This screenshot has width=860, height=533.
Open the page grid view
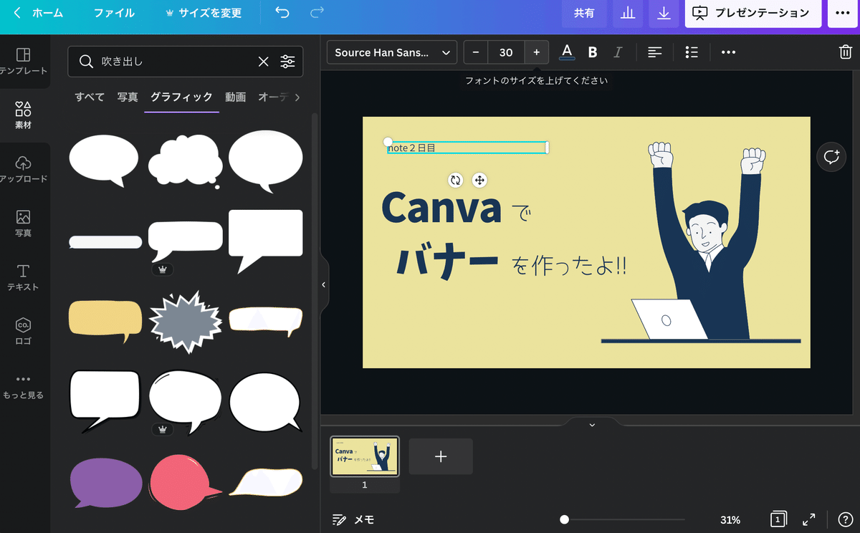[x=779, y=519]
